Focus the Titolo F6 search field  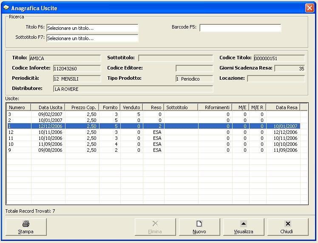(92, 28)
